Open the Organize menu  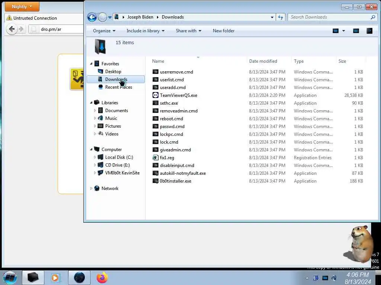coord(104,31)
